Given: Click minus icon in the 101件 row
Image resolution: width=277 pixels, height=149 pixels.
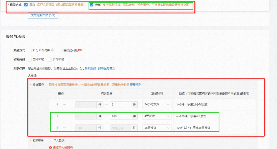Looking at the screenshot, I should (x=64, y=128).
